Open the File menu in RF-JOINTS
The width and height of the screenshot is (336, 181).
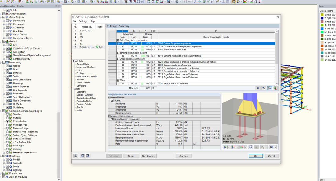click(75, 21)
